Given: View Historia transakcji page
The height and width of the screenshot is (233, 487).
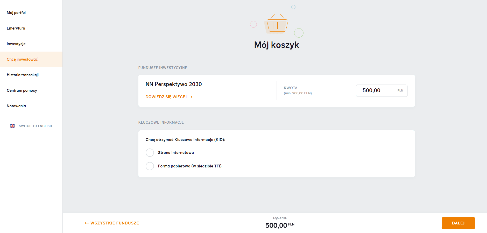Looking at the screenshot, I should [23, 75].
